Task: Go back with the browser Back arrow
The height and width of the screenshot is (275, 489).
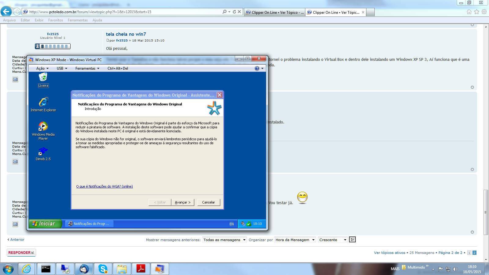Action: click(6, 12)
